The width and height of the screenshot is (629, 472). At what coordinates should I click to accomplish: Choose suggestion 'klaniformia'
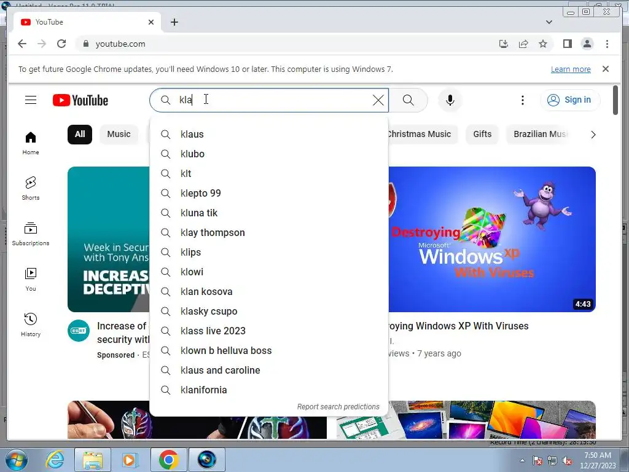pos(269,390)
